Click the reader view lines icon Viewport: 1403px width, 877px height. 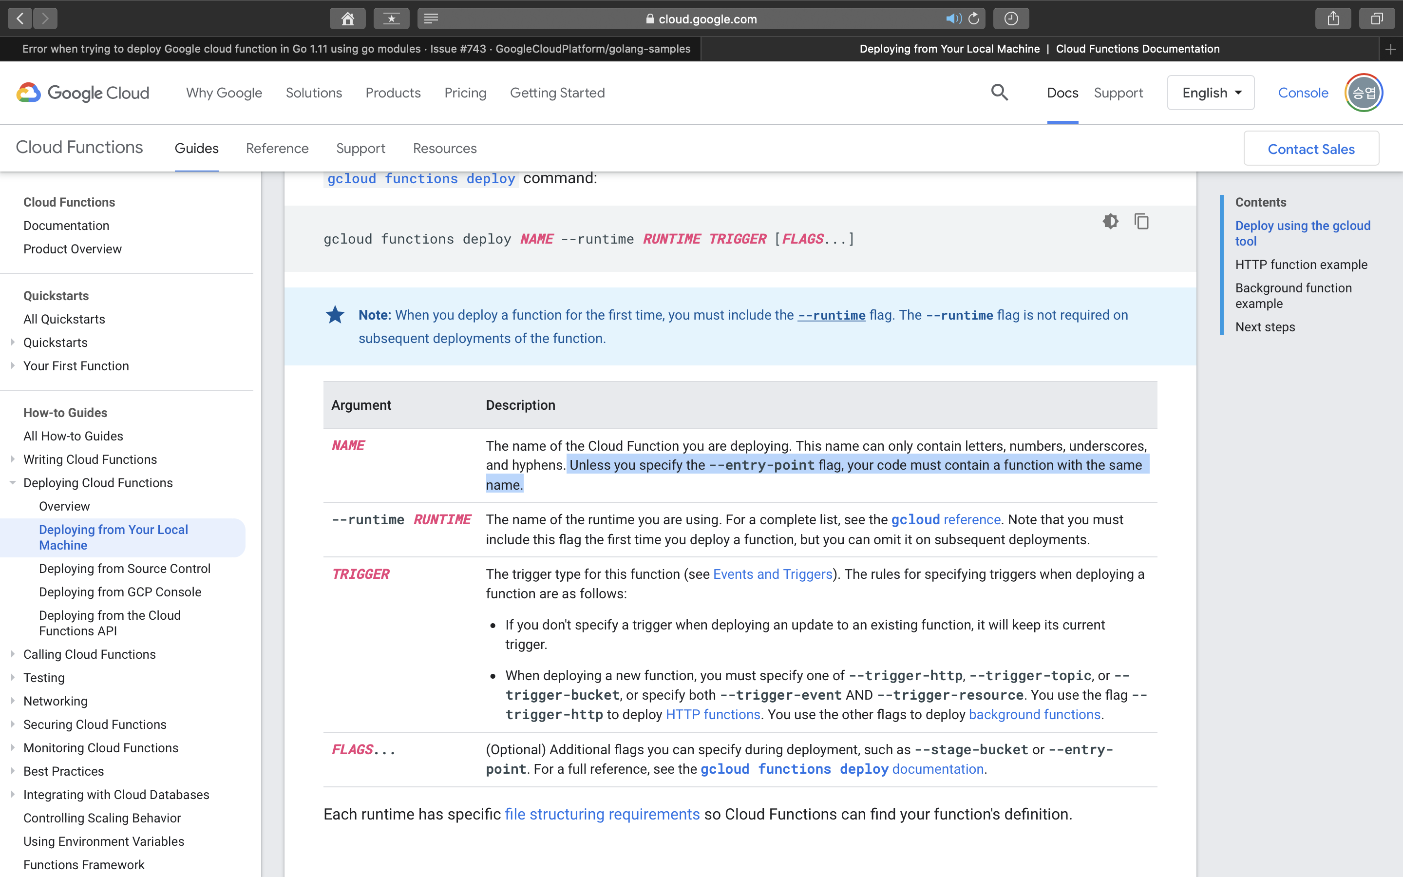click(431, 19)
